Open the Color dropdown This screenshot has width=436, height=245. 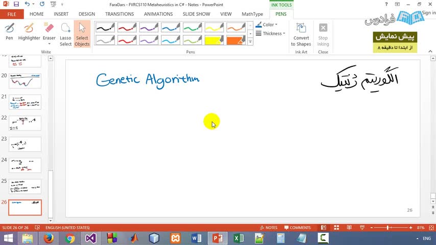coord(267,24)
